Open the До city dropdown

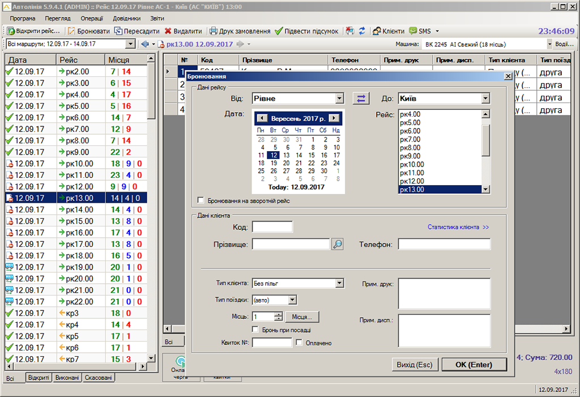click(485, 99)
